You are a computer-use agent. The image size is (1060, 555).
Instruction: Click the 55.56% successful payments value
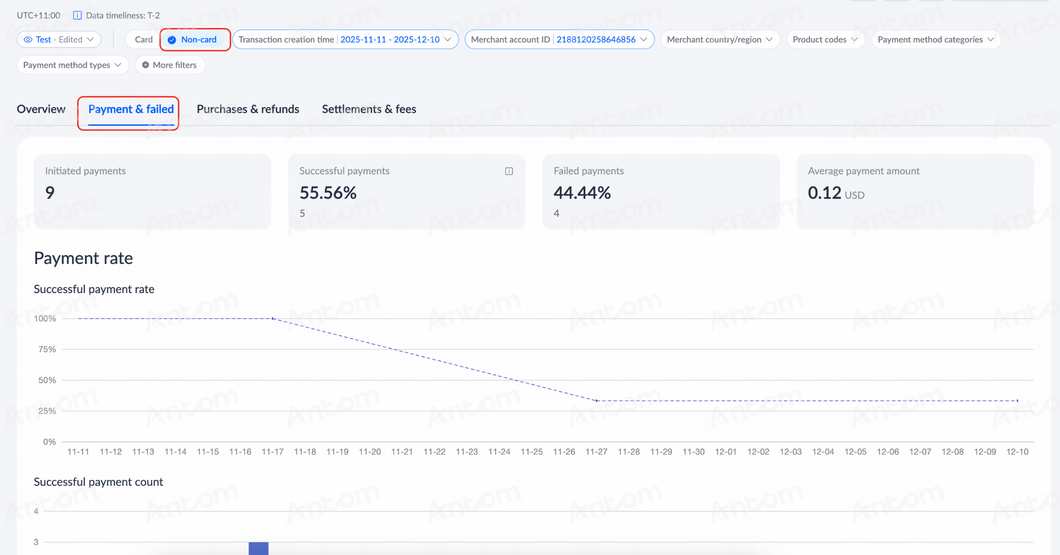[x=328, y=193]
